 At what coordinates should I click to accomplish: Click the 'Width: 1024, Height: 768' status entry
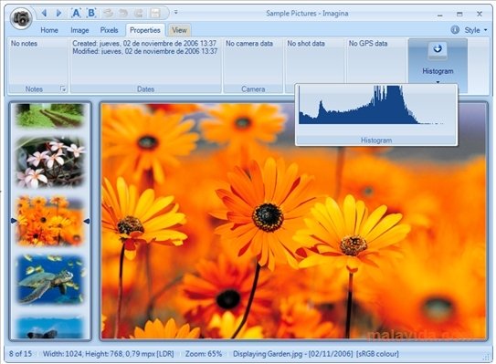[x=108, y=354]
